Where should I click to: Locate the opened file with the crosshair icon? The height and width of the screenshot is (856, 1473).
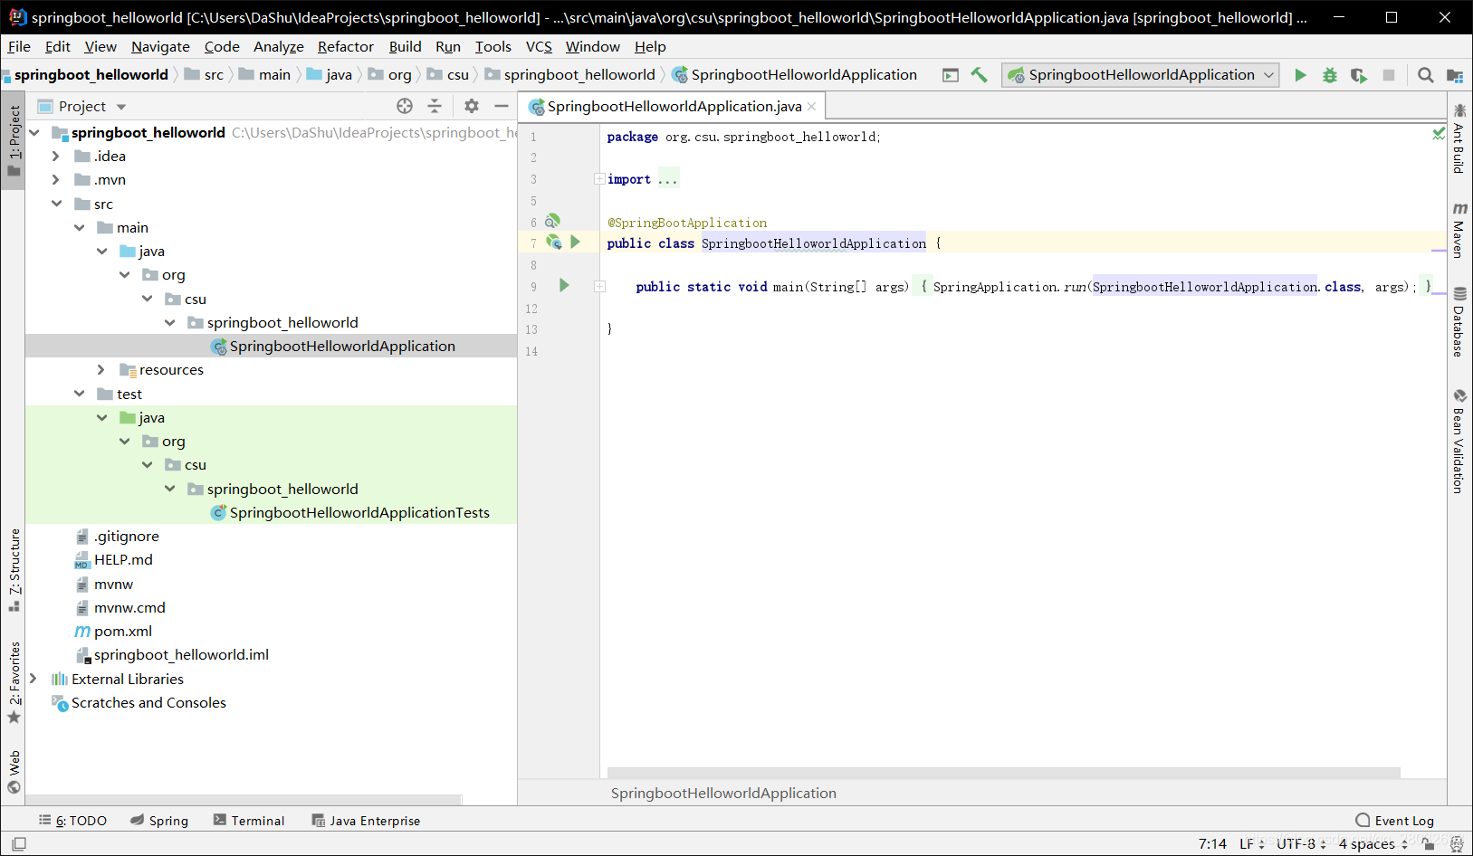[405, 106]
